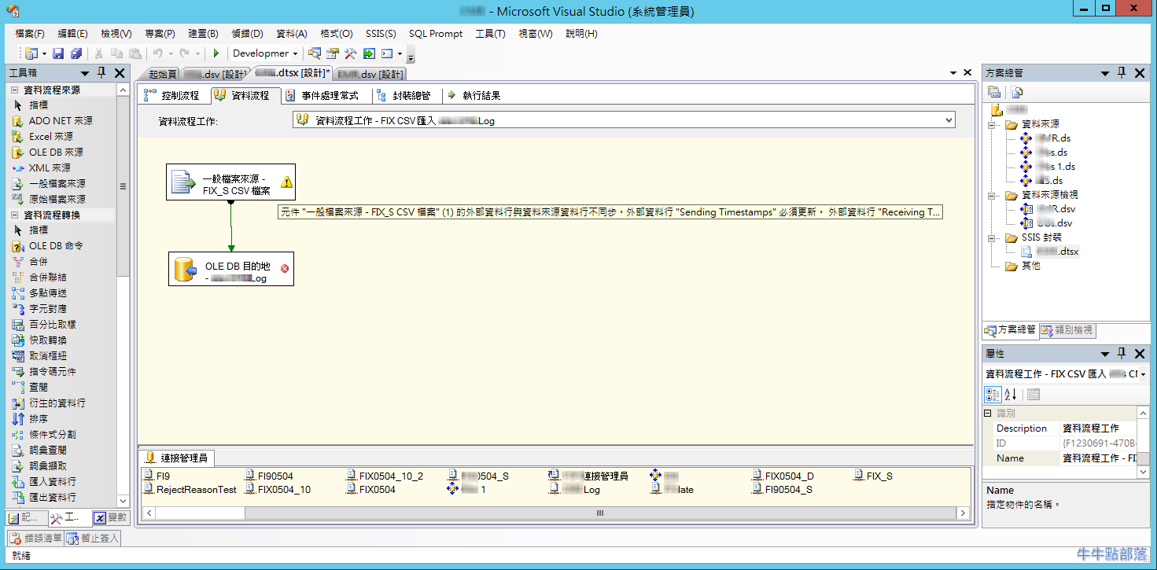Switch properties to categorized view

[x=993, y=394]
